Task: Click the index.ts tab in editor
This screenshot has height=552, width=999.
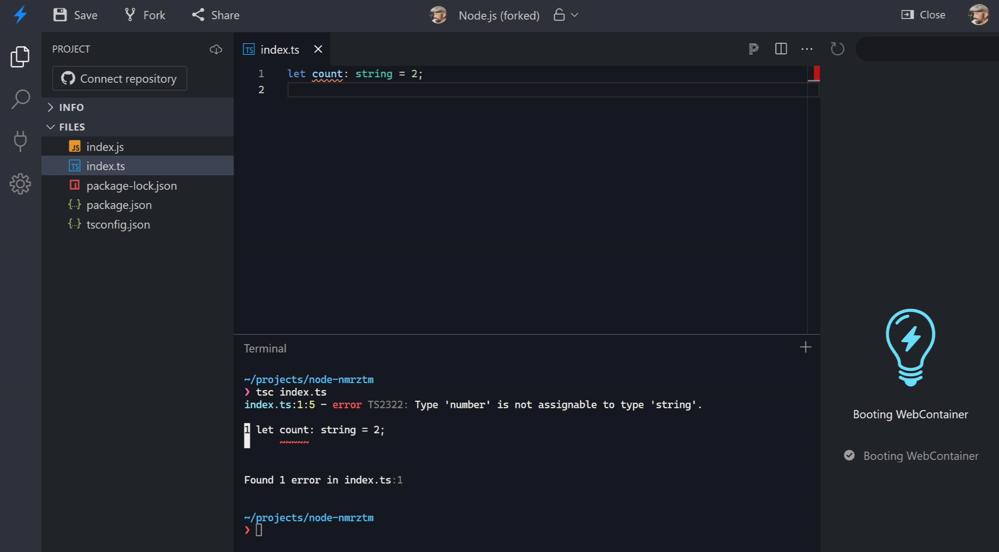Action: point(279,49)
